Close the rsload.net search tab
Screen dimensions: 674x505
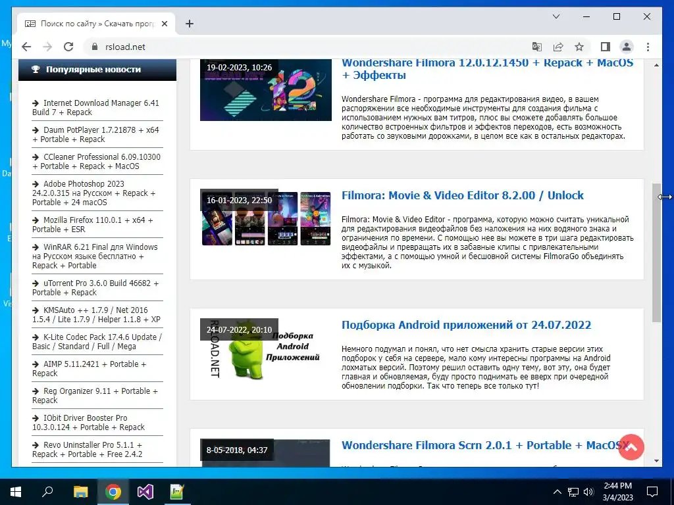pos(164,24)
